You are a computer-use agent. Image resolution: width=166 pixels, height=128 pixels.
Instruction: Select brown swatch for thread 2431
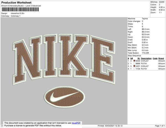point(134,66)
